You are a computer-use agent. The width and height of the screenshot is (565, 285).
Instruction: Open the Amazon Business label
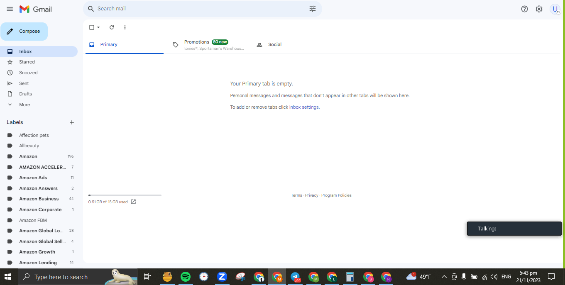tap(39, 199)
